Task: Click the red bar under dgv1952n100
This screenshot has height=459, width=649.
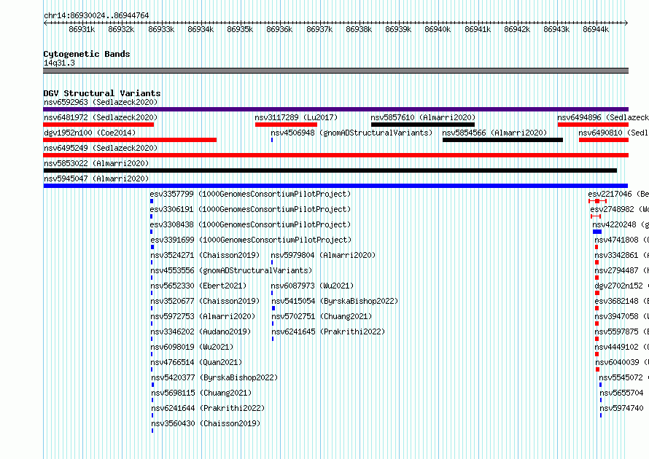Action: tap(130, 140)
